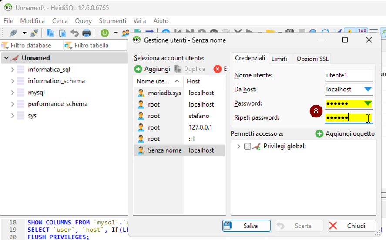386x240 pixels.
Task: Open the Query menu
Action: (x=83, y=21)
